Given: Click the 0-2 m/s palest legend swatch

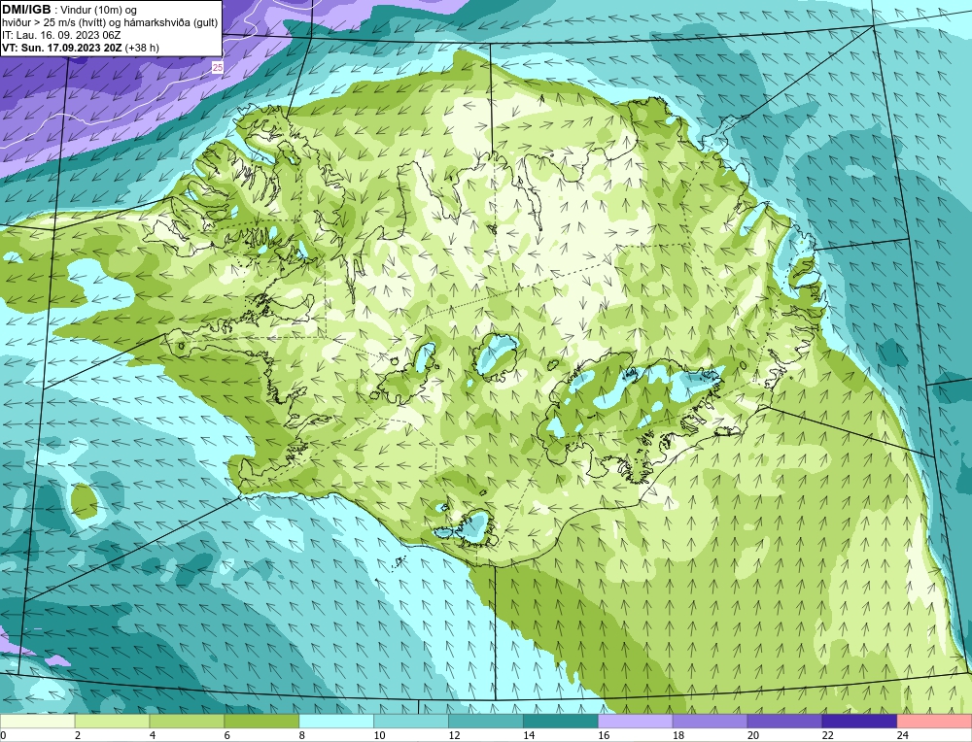Looking at the screenshot, I should [x=37, y=722].
